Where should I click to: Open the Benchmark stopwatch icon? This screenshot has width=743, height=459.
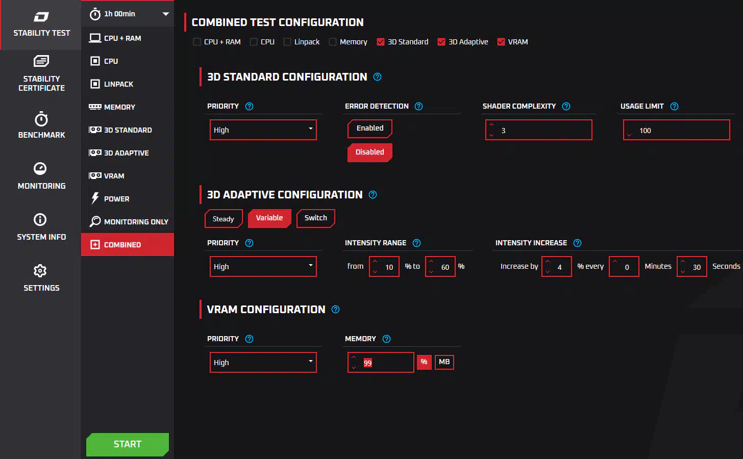pyautogui.click(x=41, y=119)
